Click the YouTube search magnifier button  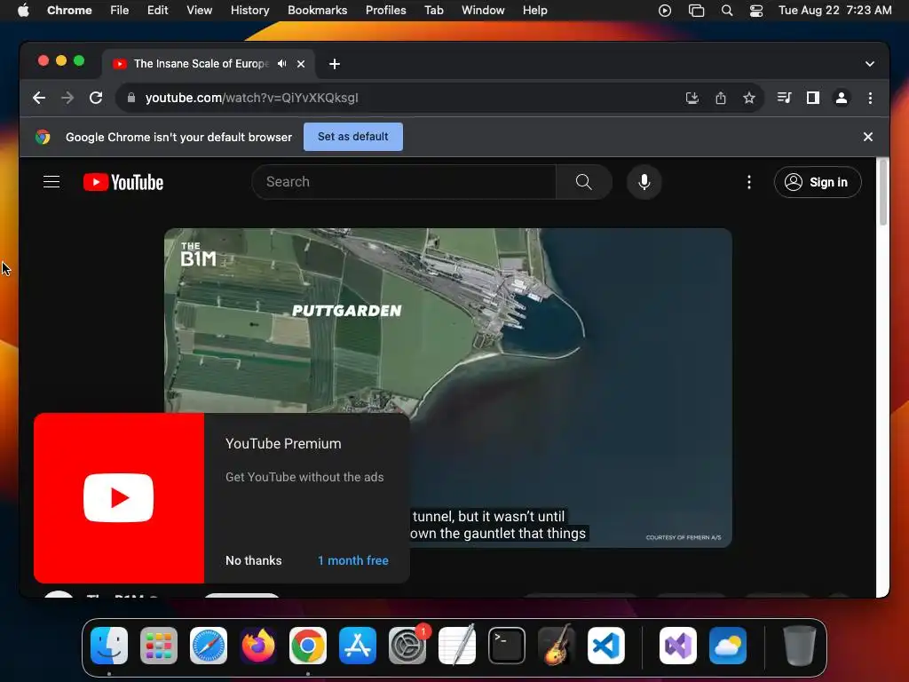click(584, 182)
